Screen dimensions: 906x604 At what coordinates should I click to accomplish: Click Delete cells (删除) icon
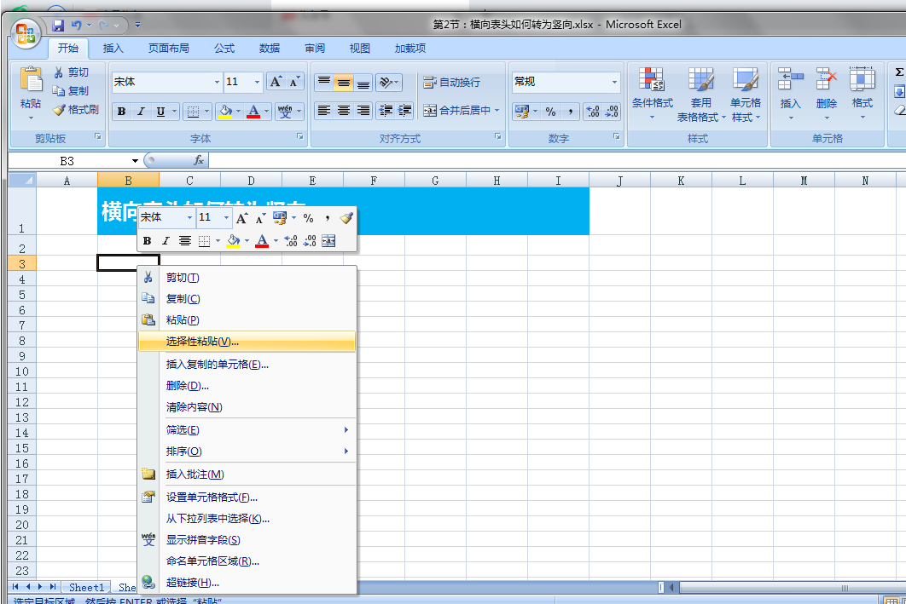click(827, 79)
